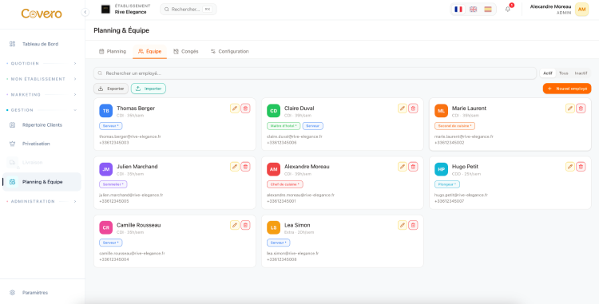
Task: Click the top Rechercher search box
Action: point(188,9)
